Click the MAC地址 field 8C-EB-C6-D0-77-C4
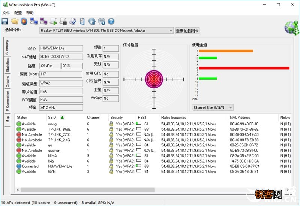The width and height of the screenshot is (300, 206). click(x=61, y=57)
